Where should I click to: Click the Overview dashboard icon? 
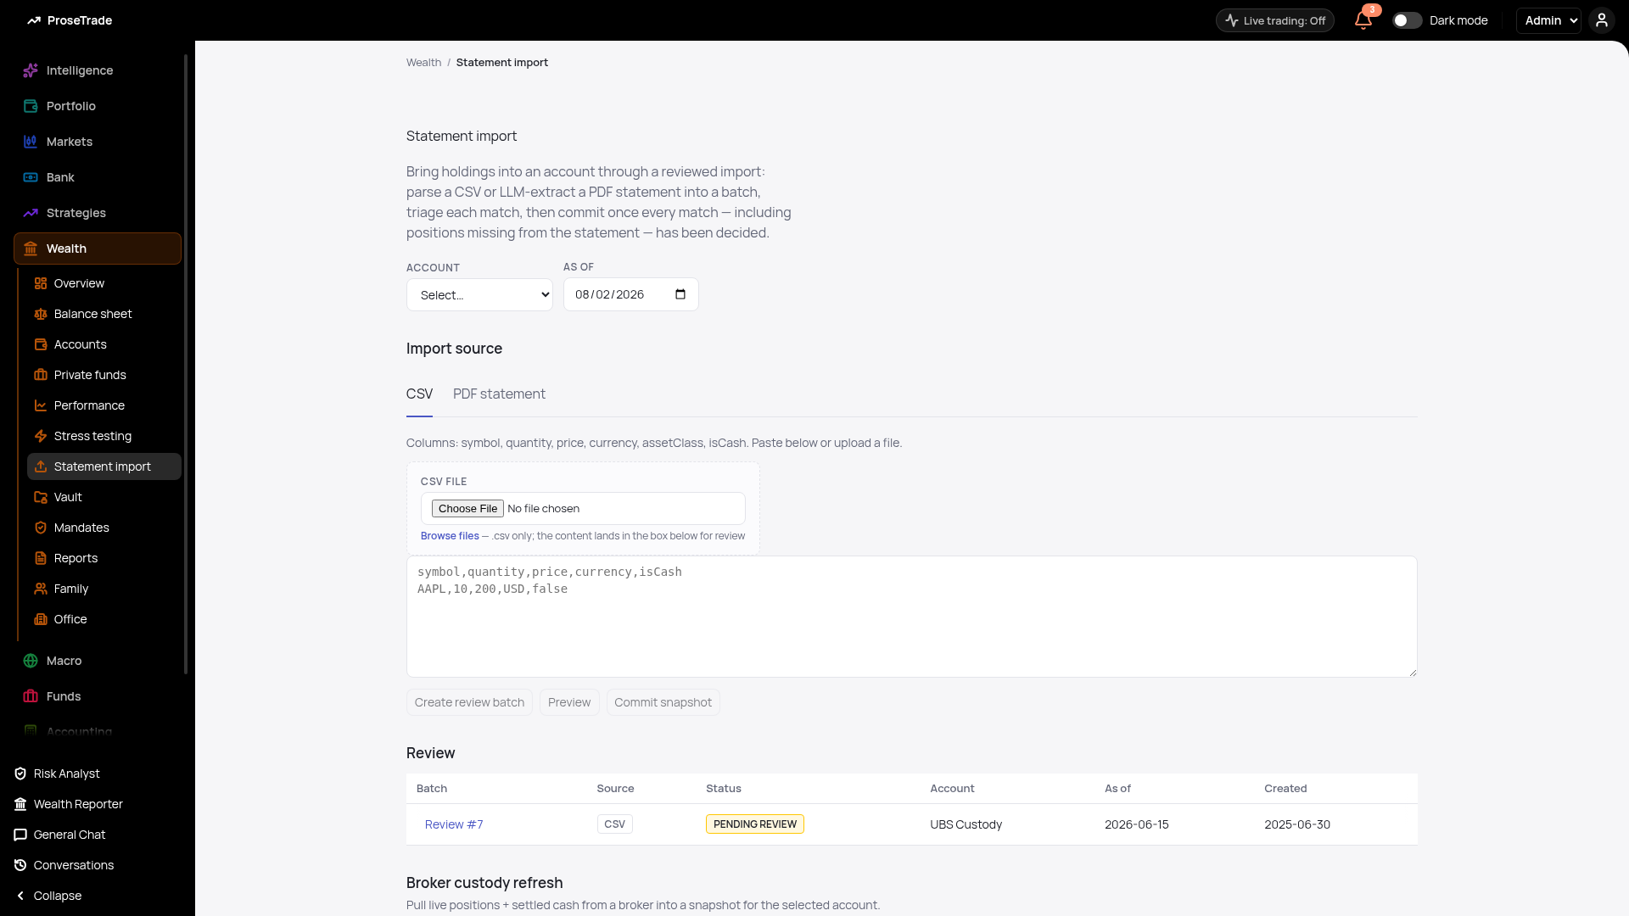tap(41, 283)
